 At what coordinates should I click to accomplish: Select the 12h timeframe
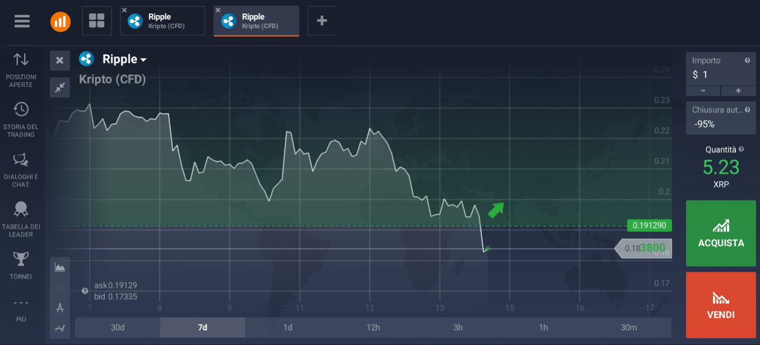[373, 328]
